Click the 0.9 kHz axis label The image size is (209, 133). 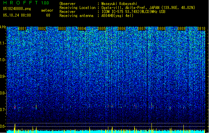pos(3,76)
